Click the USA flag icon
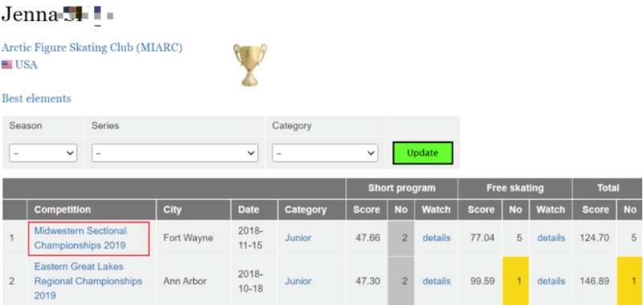The image size is (643, 305). coord(6,65)
